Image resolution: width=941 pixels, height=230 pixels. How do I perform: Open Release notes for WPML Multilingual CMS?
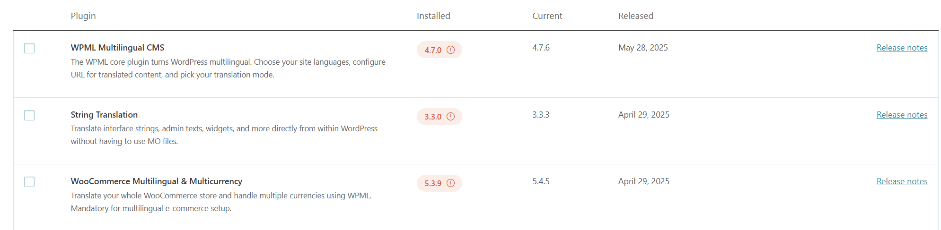(902, 48)
